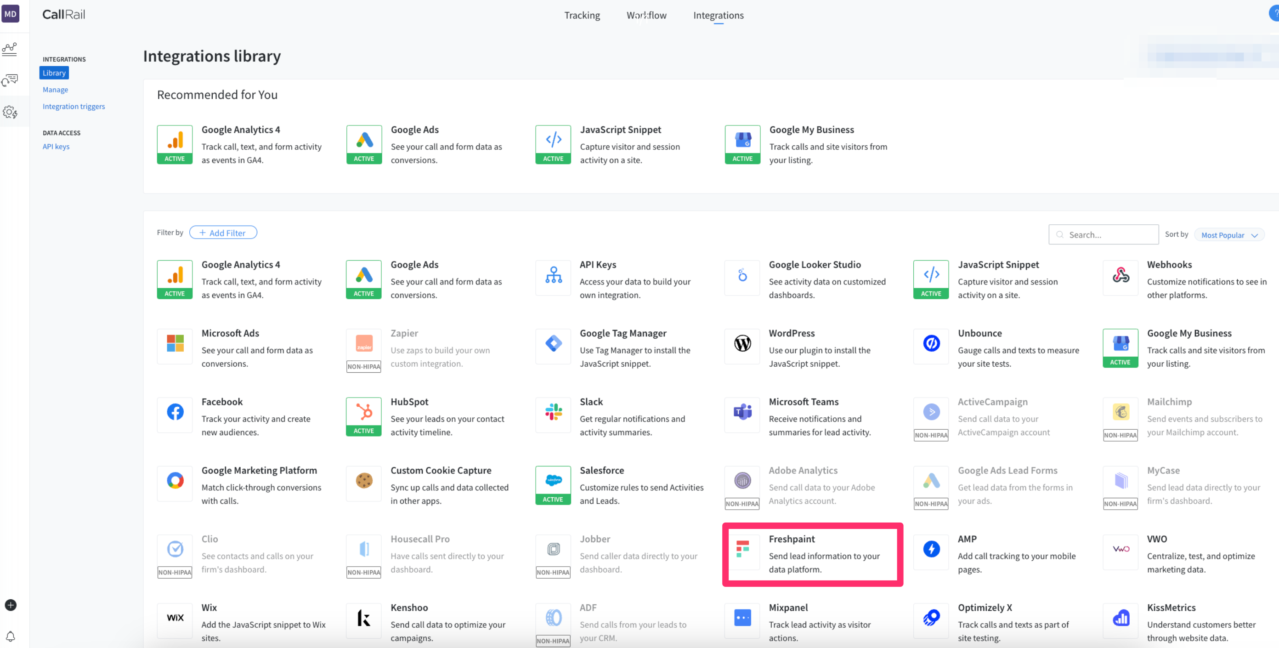Open the Freshpaint integration icon
1279x648 pixels.
coord(742,549)
